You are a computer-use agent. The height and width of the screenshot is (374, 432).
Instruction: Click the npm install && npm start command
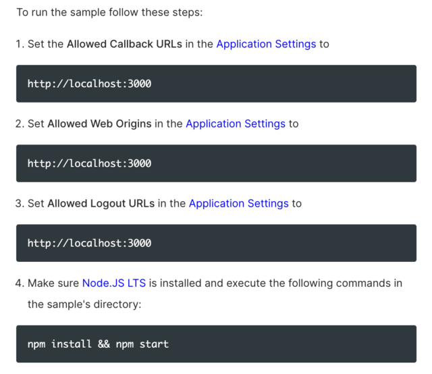click(98, 344)
